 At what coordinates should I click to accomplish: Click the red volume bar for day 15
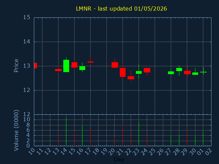pyautogui.click(x=75, y=139)
